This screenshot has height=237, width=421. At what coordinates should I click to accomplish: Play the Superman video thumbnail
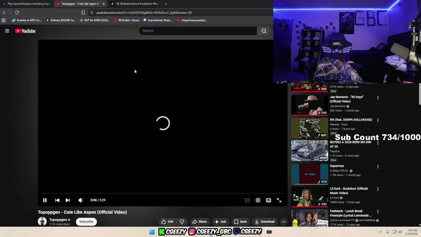click(310, 174)
